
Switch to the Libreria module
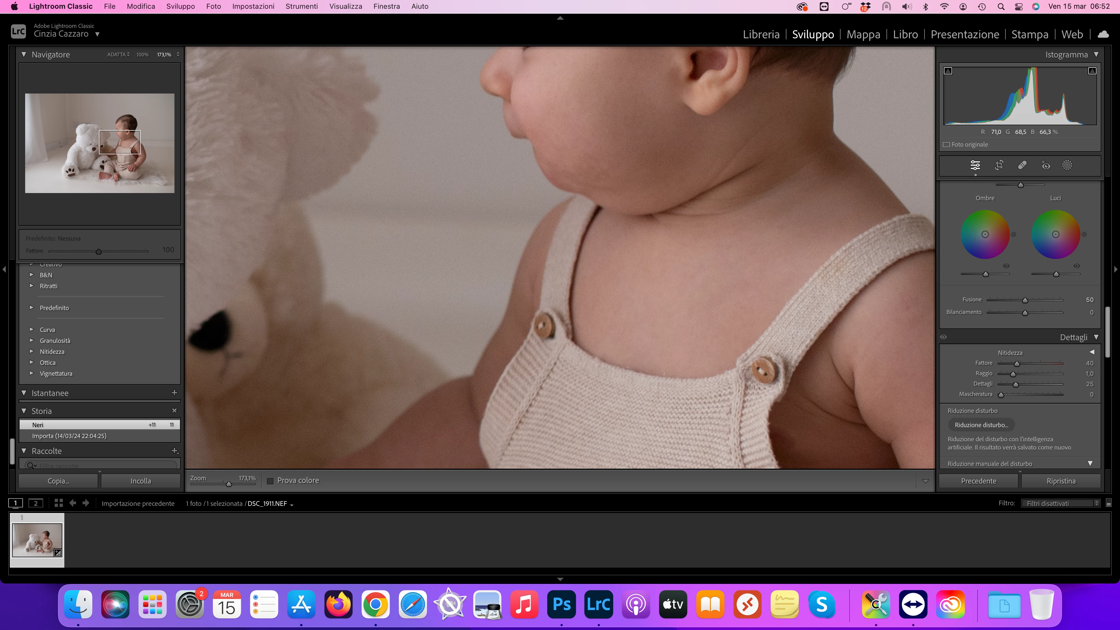tap(761, 34)
